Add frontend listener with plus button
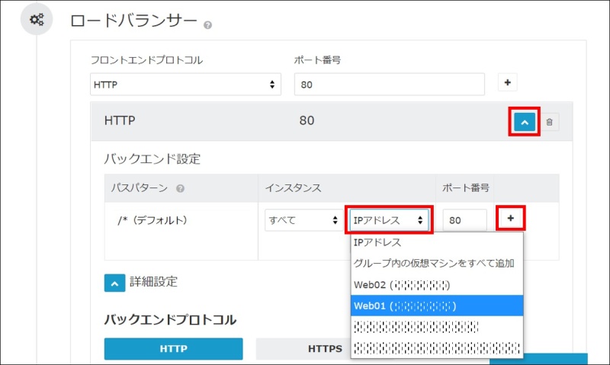This screenshot has width=610, height=365. point(509,83)
